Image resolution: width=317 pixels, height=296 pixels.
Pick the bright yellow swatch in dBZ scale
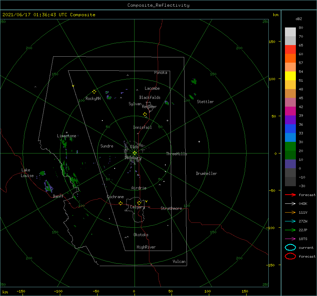pos(290,76)
